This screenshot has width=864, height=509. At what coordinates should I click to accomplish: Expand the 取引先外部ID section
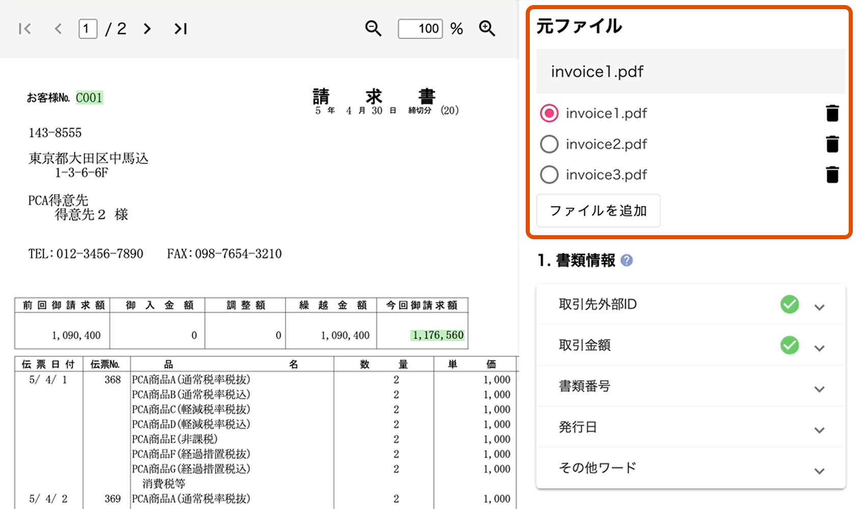tap(819, 307)
